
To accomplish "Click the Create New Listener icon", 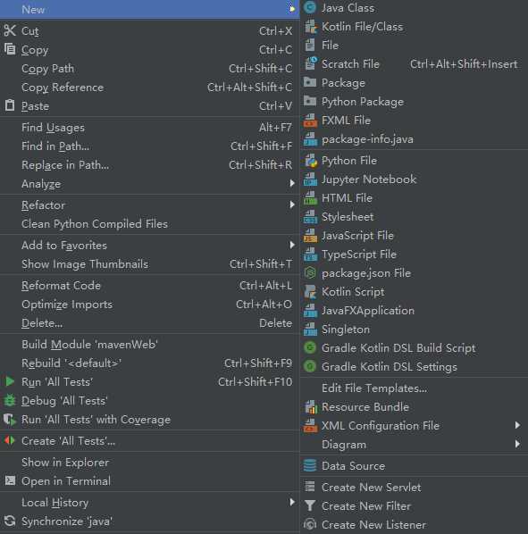I will (x=310, y=524).
